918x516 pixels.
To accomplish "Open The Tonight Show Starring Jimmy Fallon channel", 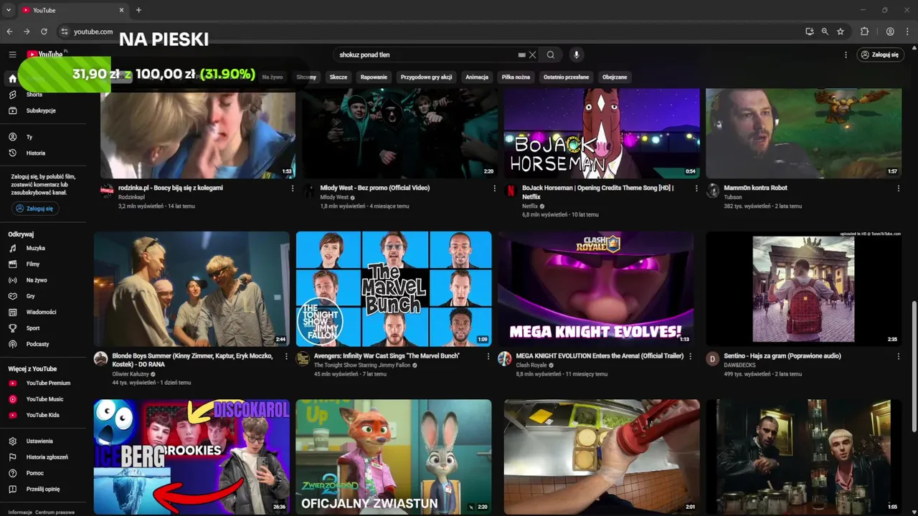I will 362,365.
